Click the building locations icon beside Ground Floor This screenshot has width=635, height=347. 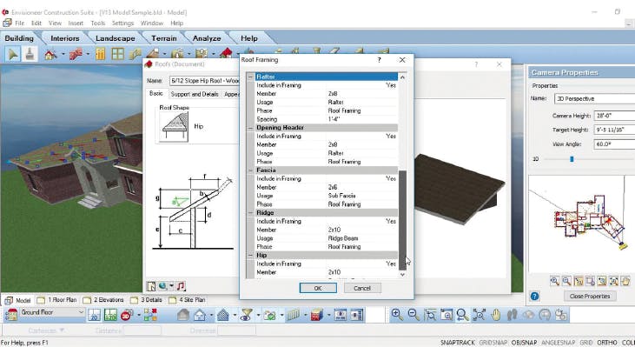click(11, 315)
